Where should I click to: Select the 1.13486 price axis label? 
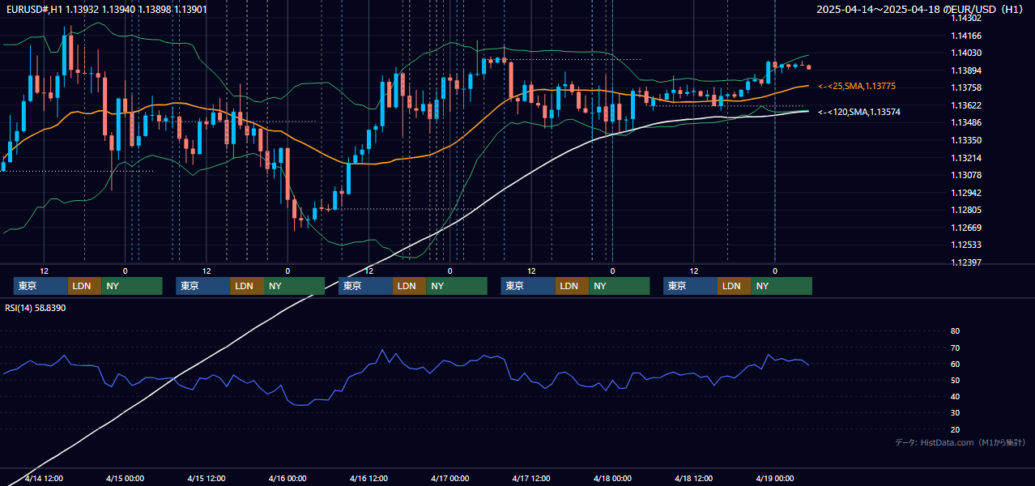[965, 122]
